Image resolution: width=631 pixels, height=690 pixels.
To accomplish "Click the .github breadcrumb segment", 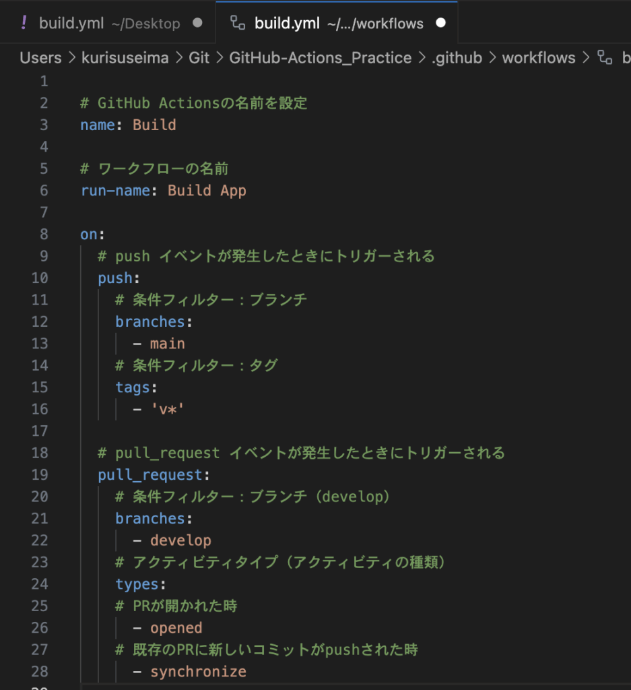I will coord(457,58).
